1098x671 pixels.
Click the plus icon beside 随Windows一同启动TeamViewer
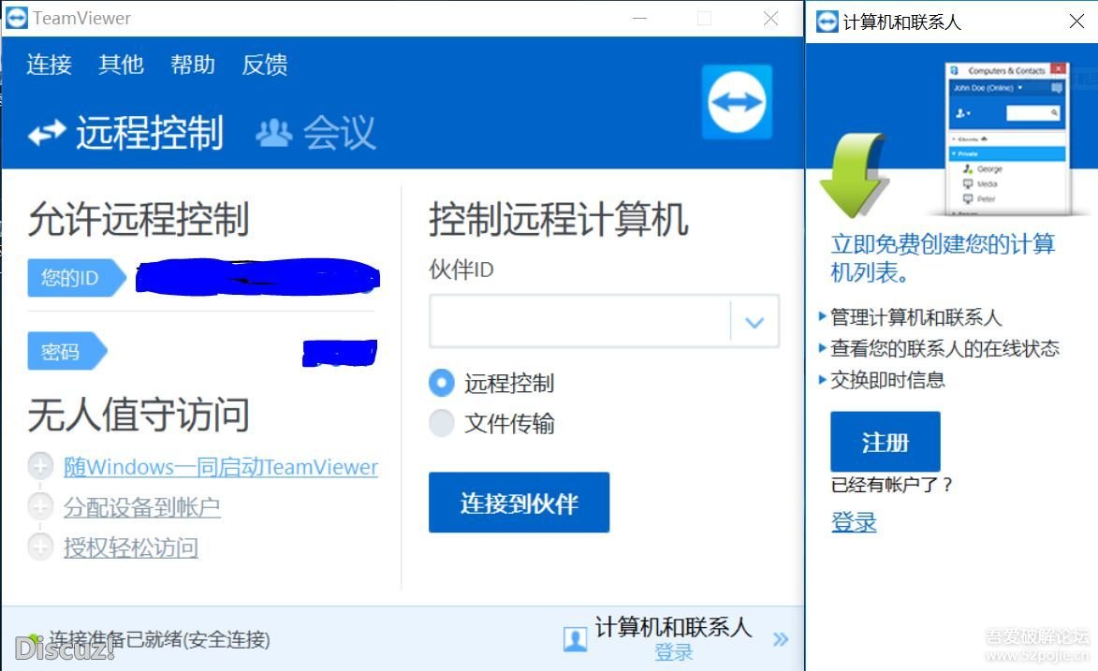40,466
